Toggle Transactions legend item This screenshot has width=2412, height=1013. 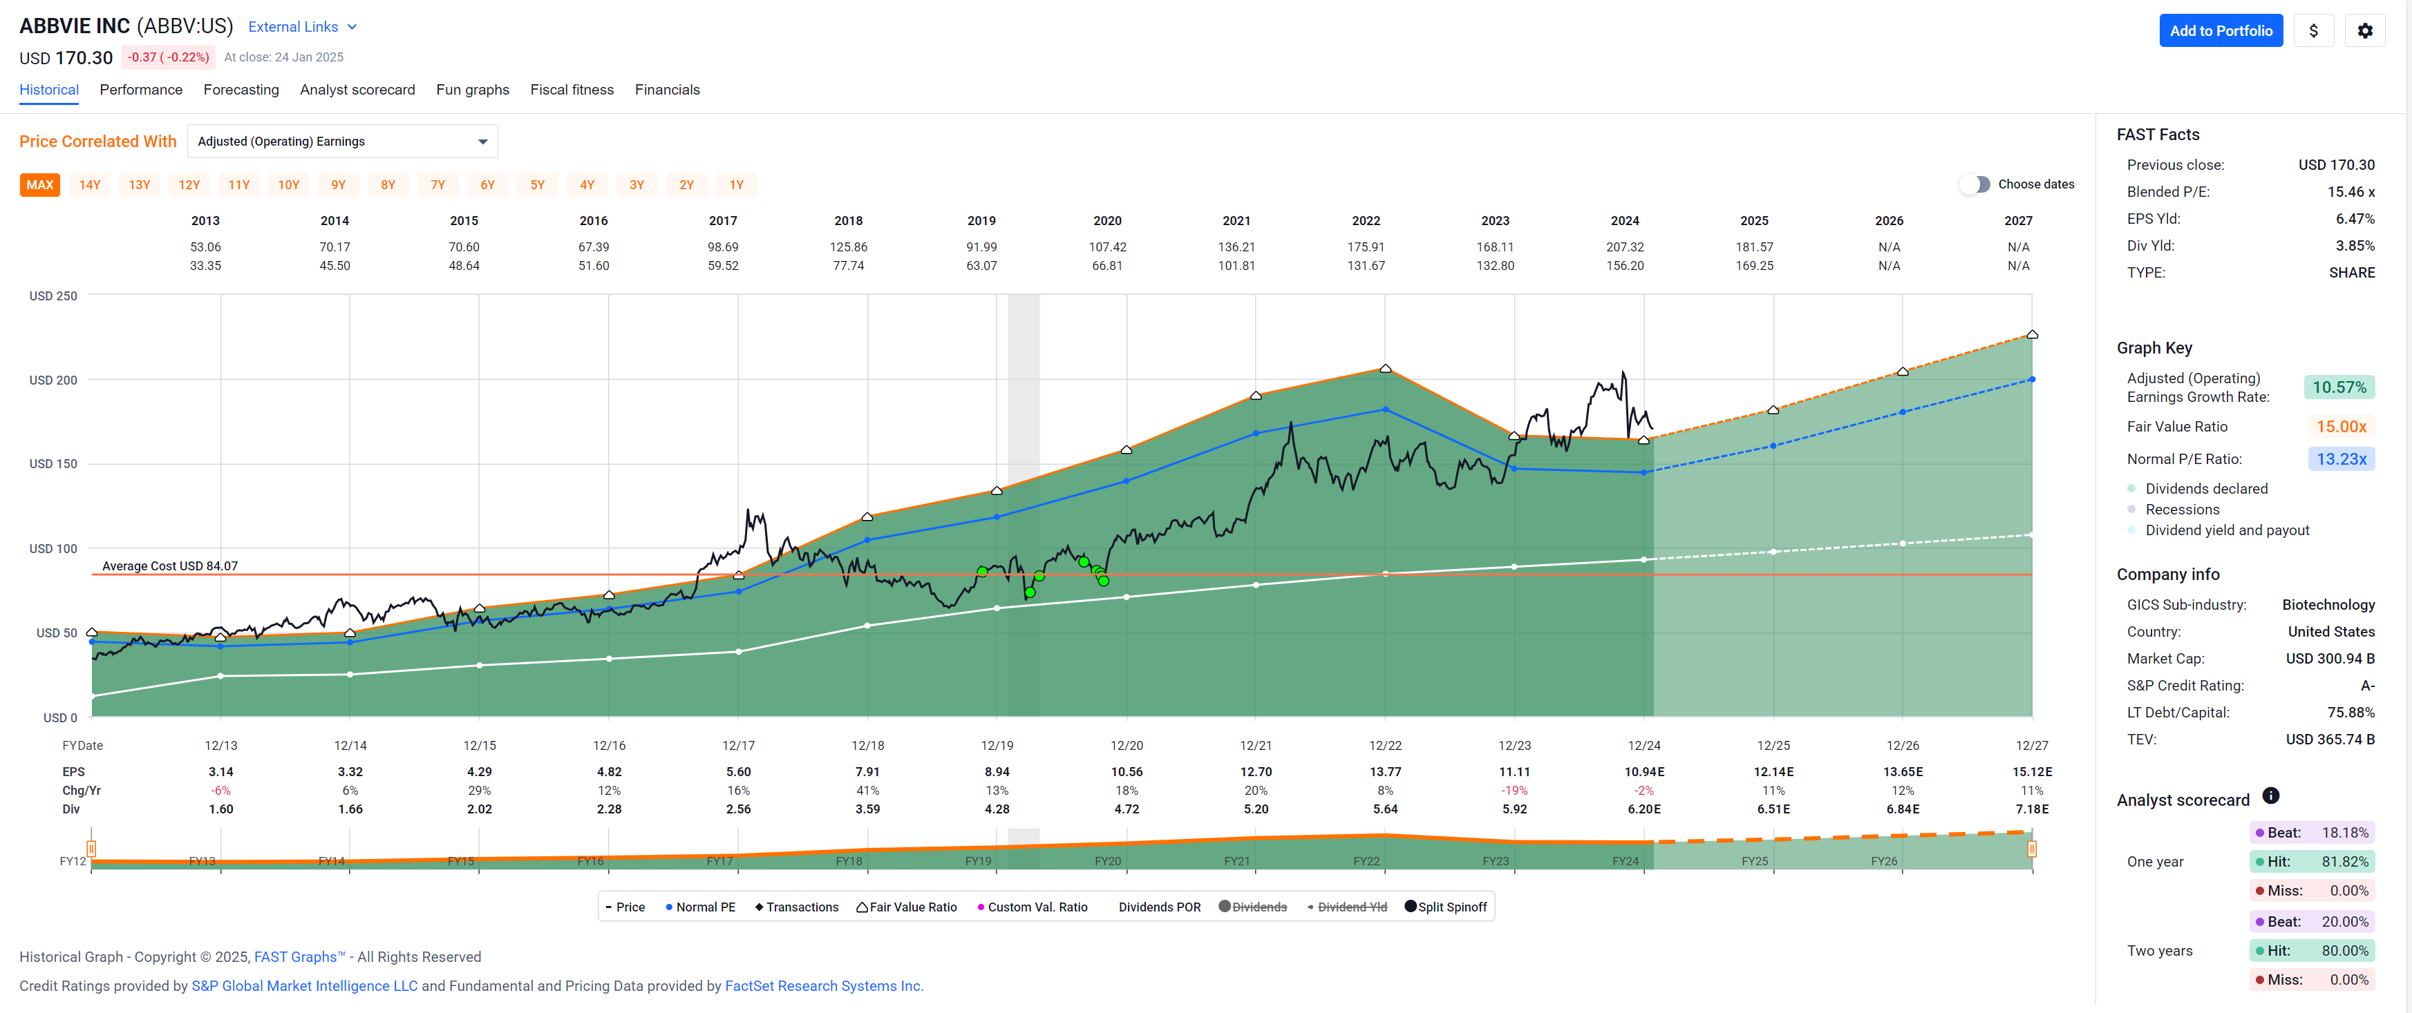tap(797, 907)
